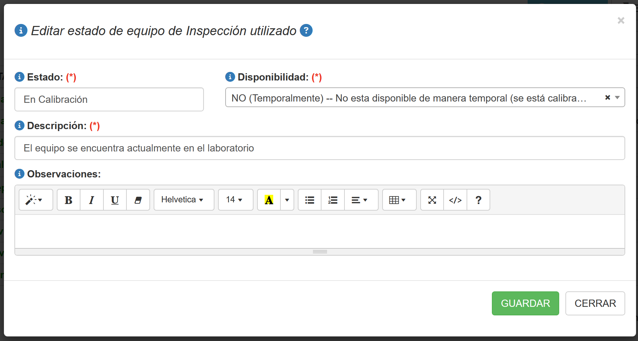Click the eraser remove font style icon
The image size is (638, 341).
(x=138, y=200)
